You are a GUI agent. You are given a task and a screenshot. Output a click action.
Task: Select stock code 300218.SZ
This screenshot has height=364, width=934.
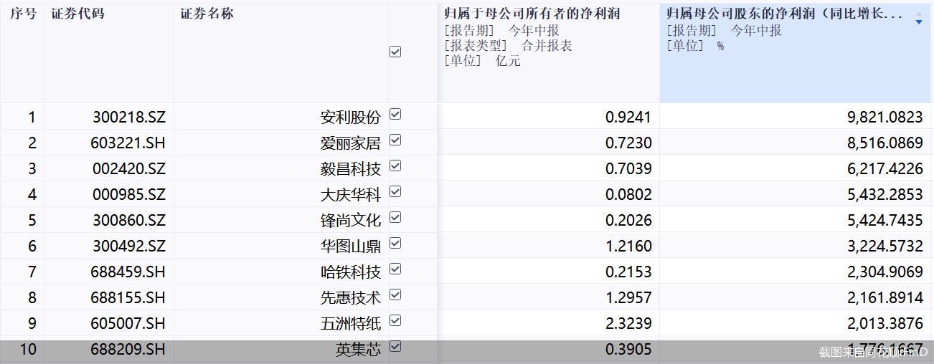coord(129,118)
